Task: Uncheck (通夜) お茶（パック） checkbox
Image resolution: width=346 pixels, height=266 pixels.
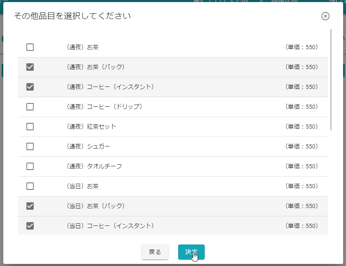Action: point(30,67)
